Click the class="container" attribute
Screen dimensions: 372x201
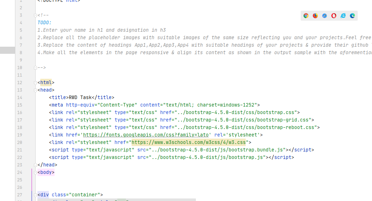click(76, 195)
